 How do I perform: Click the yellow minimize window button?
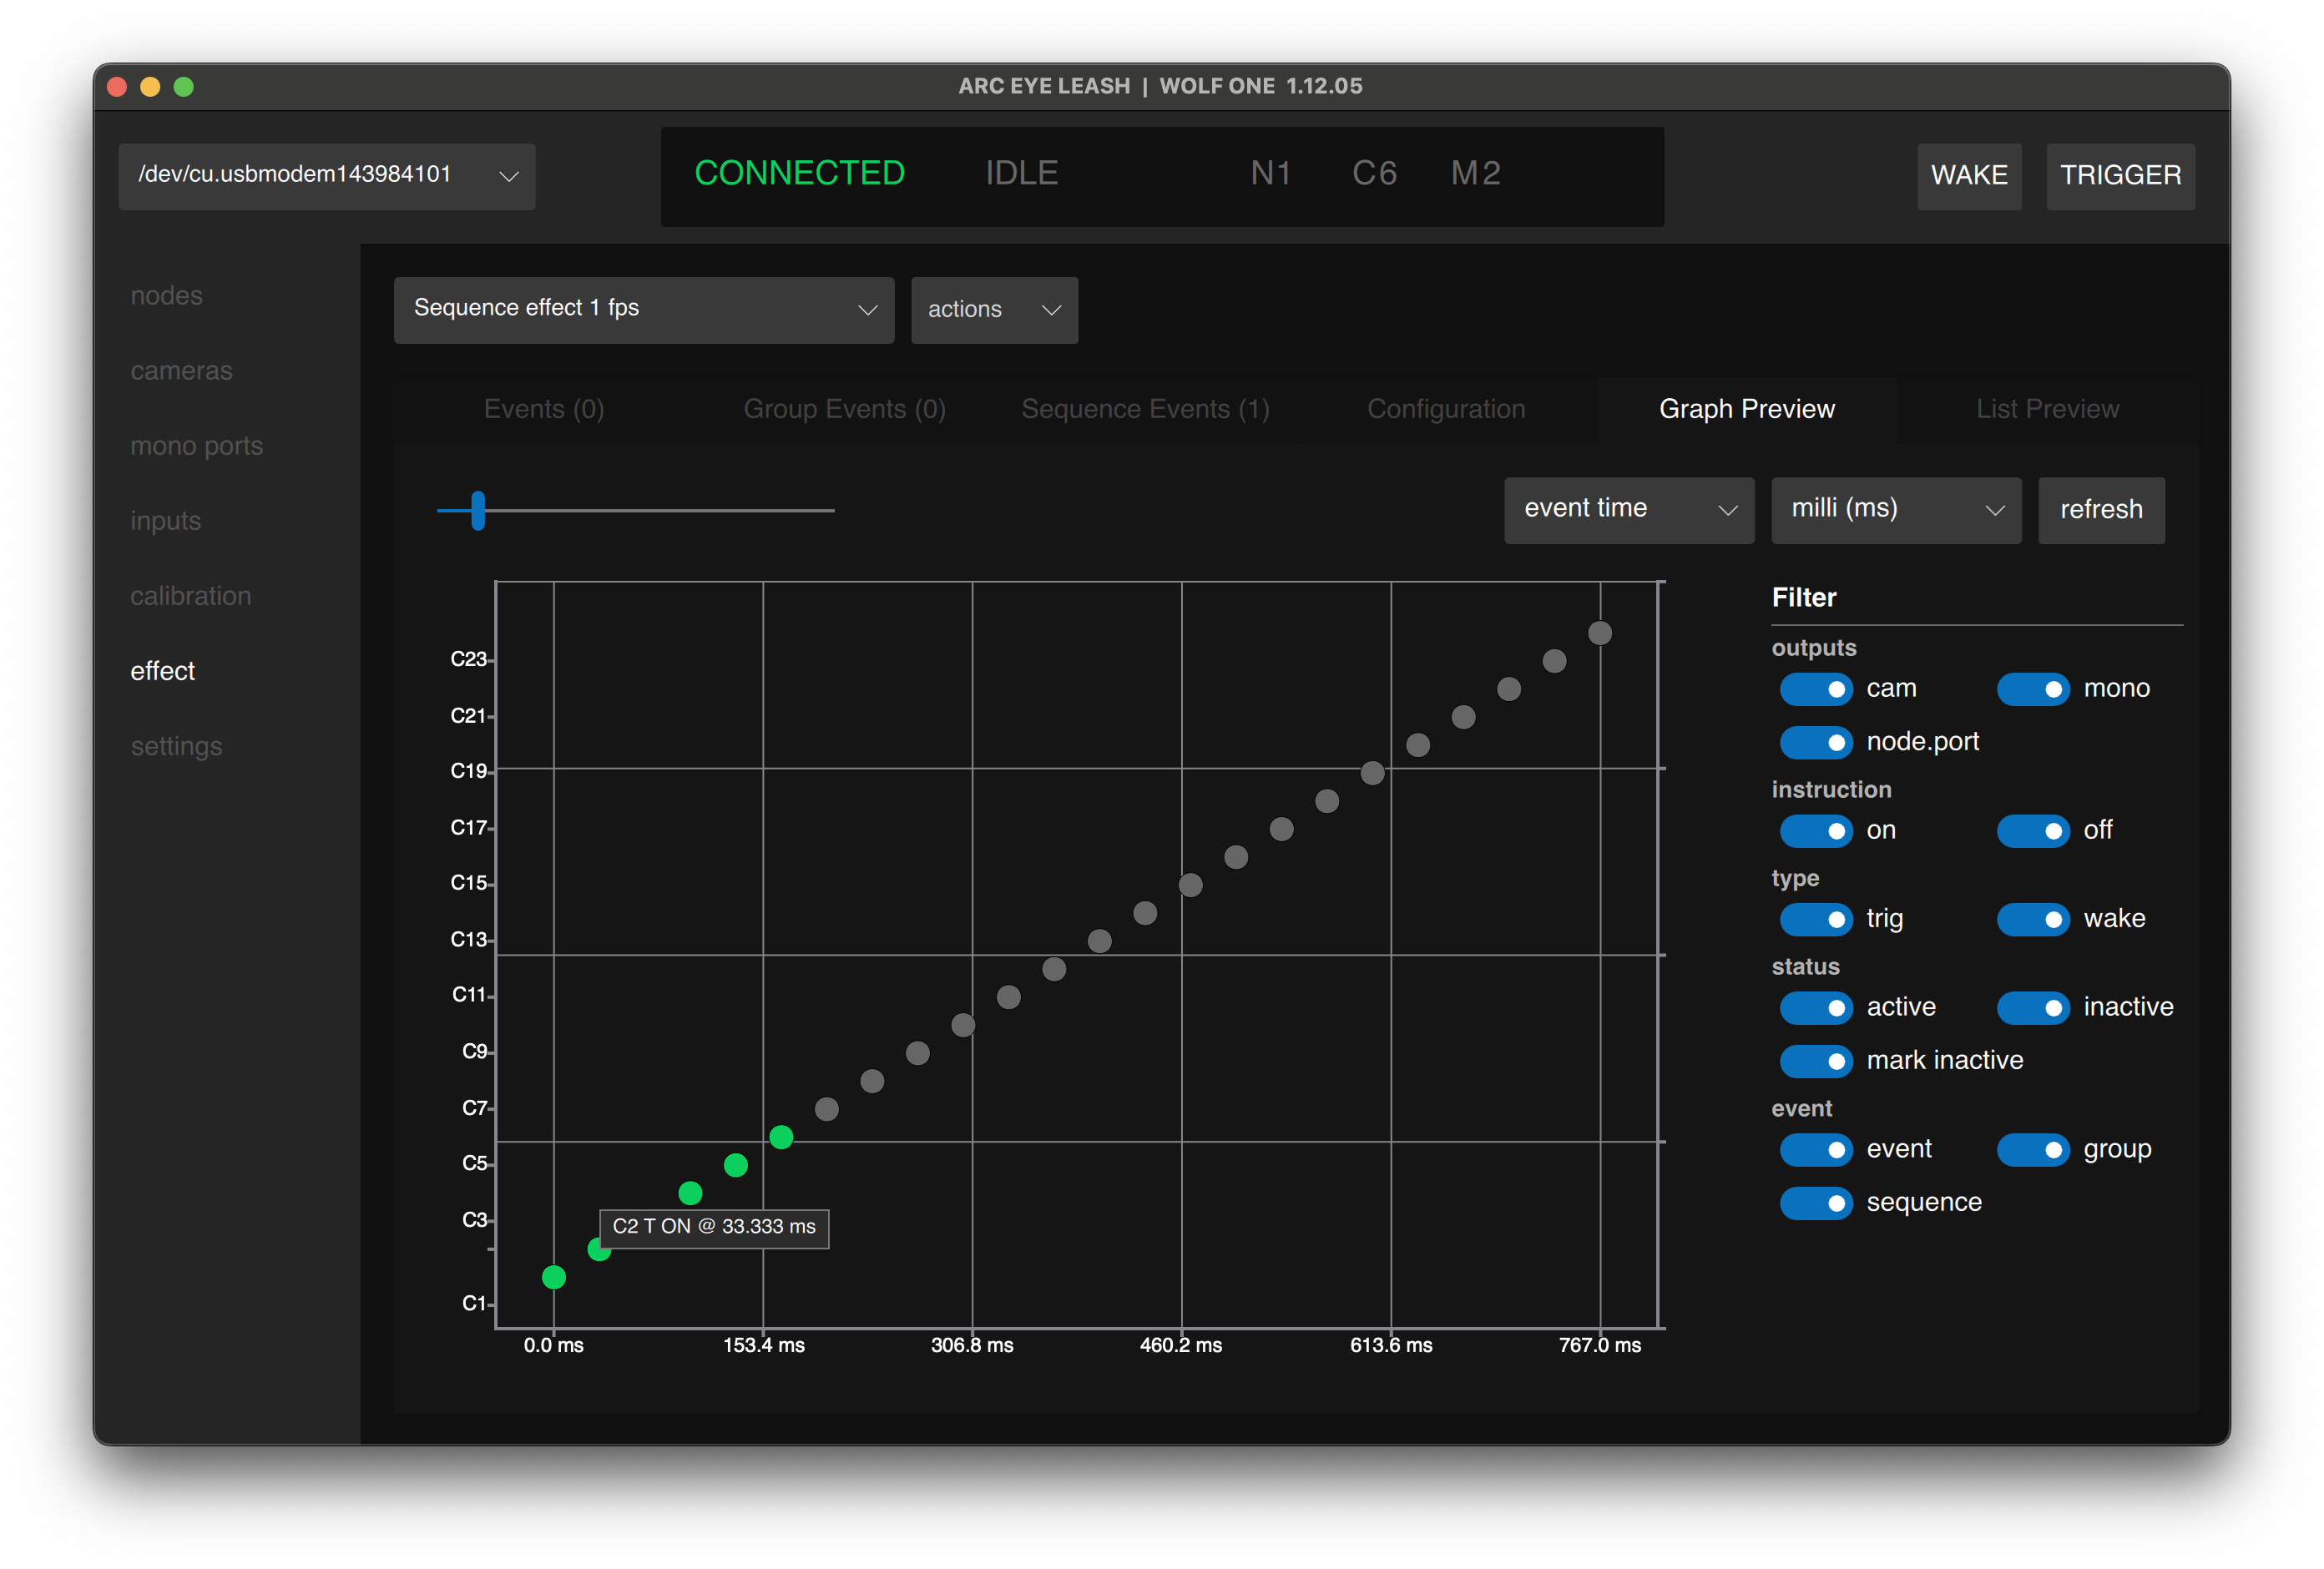[150, 87]
